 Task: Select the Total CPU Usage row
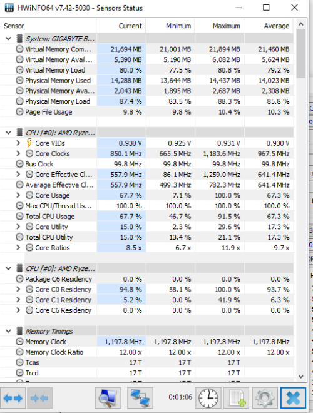[x=146, y=217]
